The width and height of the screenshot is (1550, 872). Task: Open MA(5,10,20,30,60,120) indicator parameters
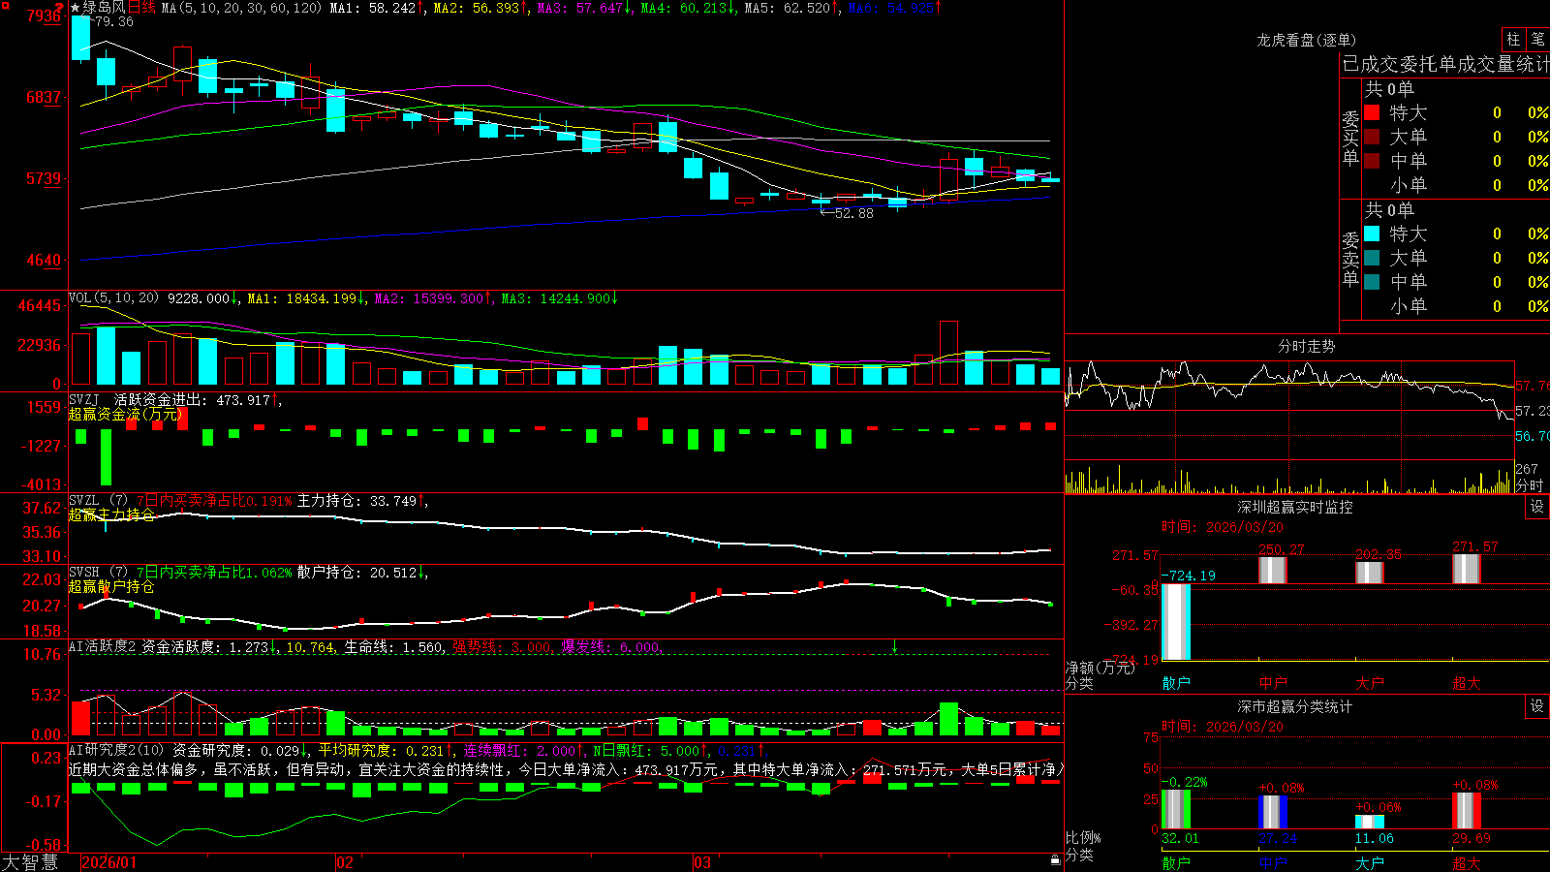[x=241, y=8]
